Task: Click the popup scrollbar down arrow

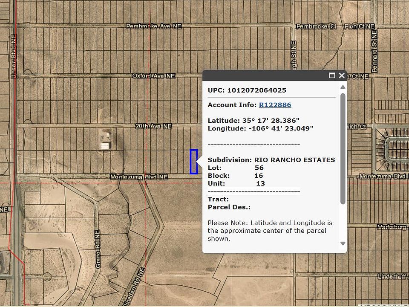Action: (343, 243)
